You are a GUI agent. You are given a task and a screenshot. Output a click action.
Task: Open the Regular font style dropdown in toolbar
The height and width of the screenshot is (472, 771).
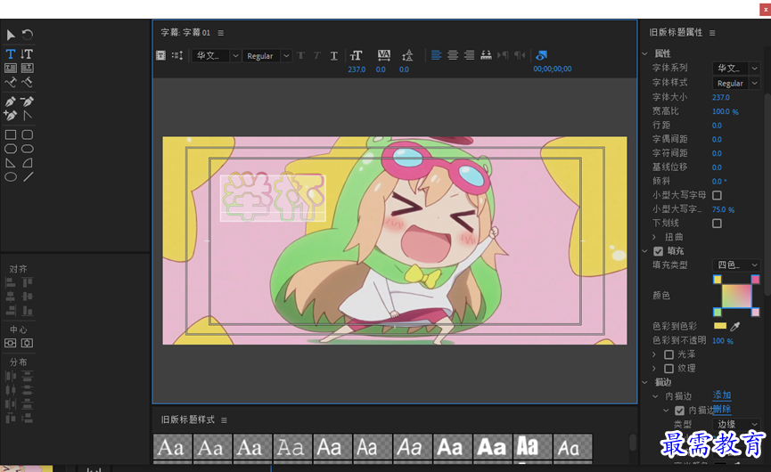(x=267, y=56)
